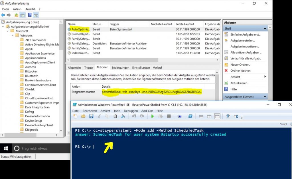Click Ordner löschen action
Screen dimensions: 292x179
(x=240, y=71)
